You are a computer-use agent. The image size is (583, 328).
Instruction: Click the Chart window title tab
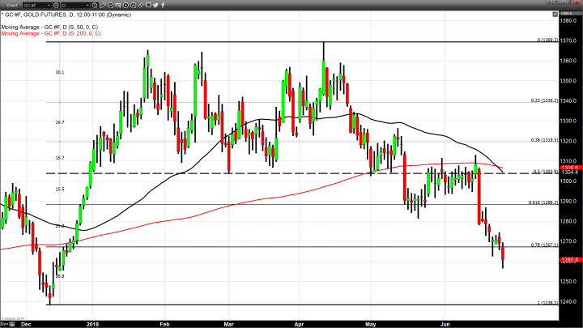coord(11,5)
